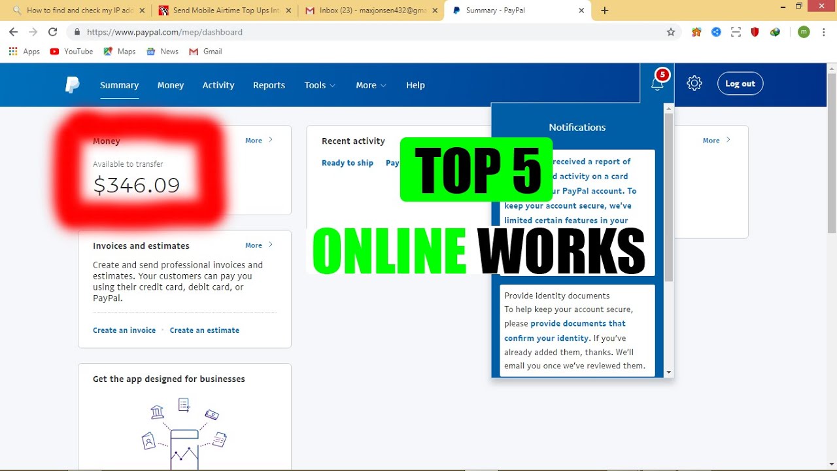Open More link in right-side card

point(717,140)
